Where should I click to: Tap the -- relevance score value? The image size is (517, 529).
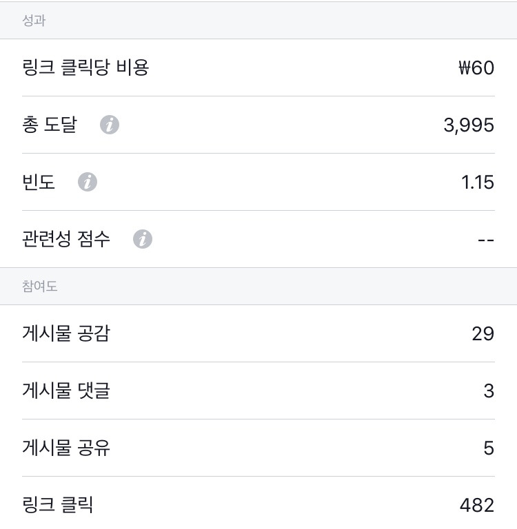tap(486, 240)
